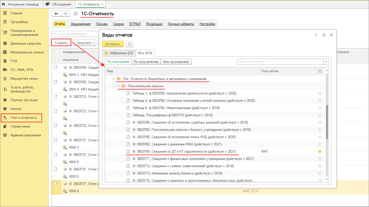The image size is (369, 207).
Task: Switch to Избранные (23) tab
Action: 119,53
